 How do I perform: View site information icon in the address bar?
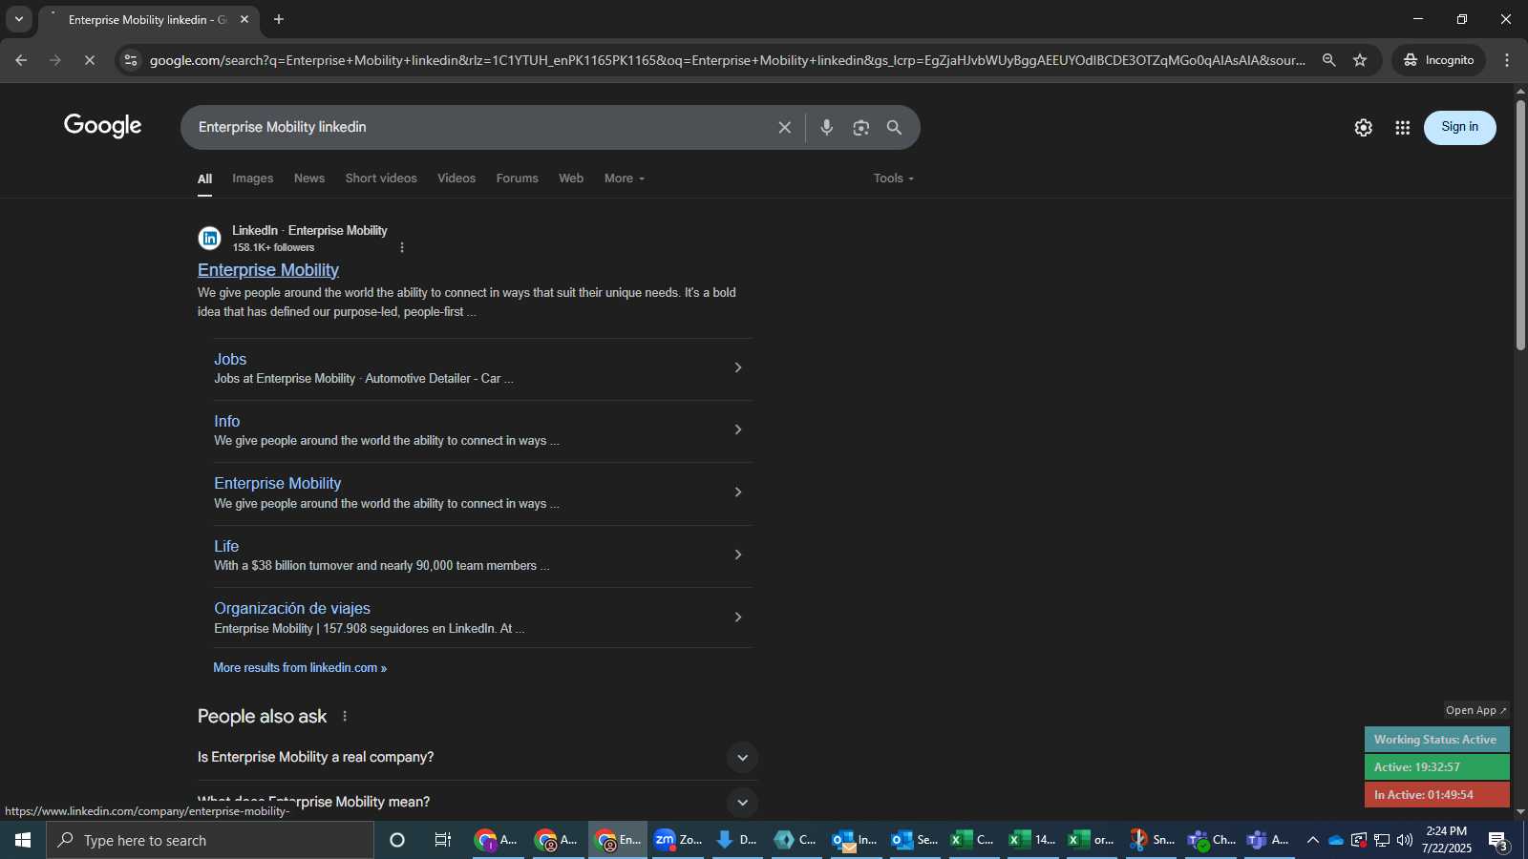[x=131, y=60]
